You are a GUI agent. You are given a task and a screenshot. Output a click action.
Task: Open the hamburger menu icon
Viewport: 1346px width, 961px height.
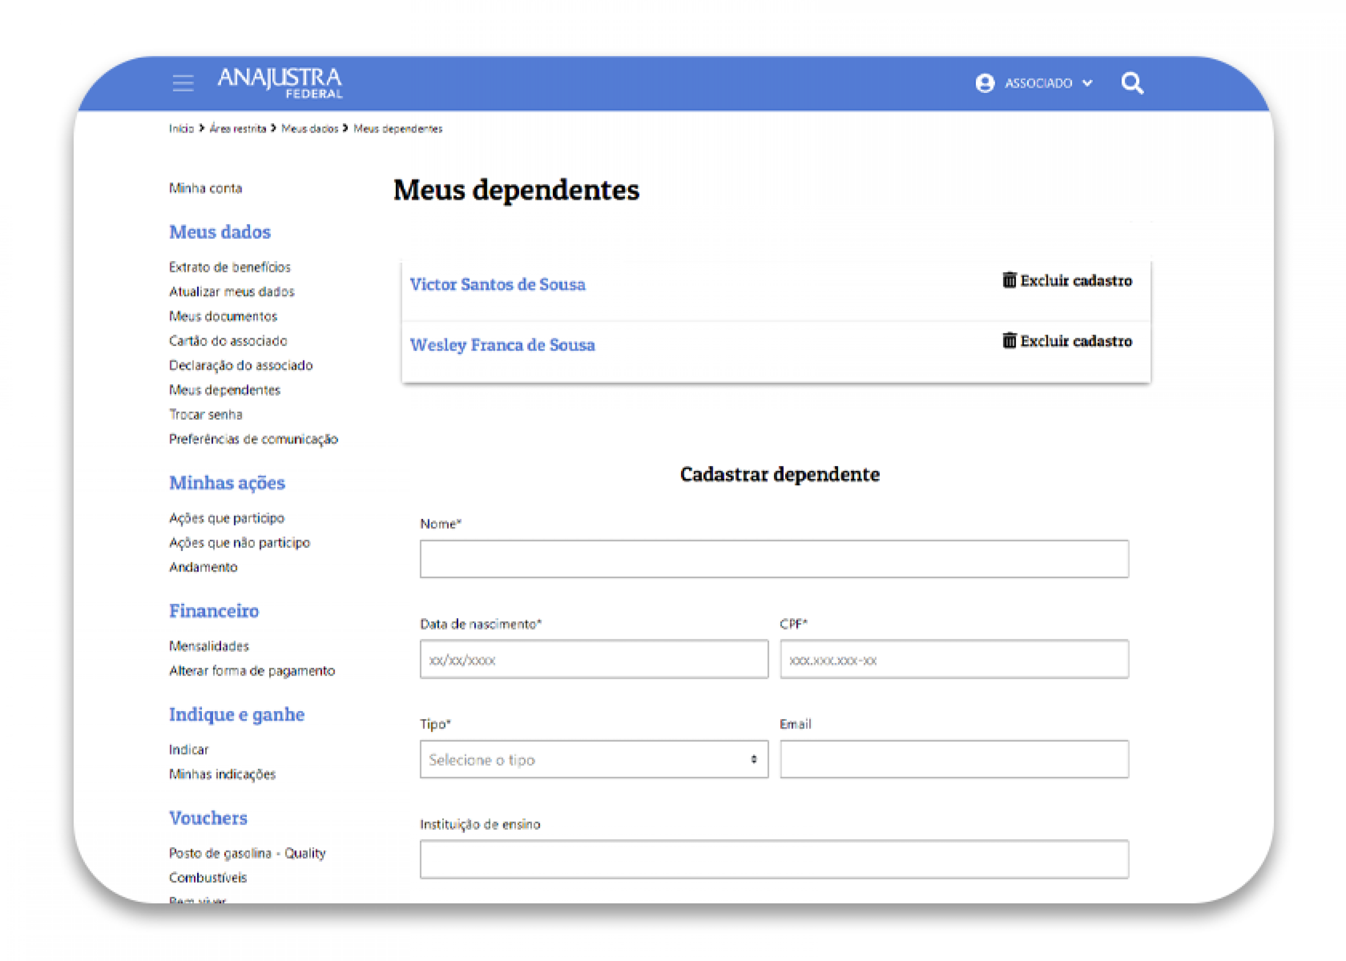click(183, 83)
